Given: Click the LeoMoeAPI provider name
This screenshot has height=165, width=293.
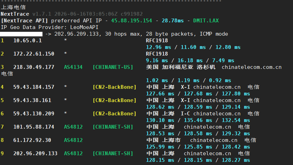Looking at the screenshot, I should (84, 27).
